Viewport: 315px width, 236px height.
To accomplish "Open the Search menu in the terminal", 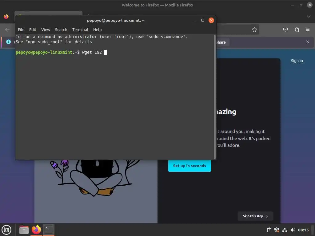I will click(x=61, y=30).
